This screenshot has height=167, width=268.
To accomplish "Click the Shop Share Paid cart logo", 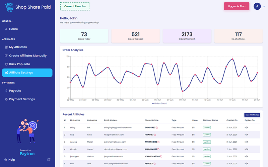I will pyautogui.click(x=9, y=7).
